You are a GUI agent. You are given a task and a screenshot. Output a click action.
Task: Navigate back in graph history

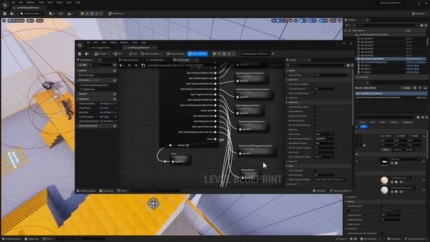pyautogui.click(x=129, y=65)
